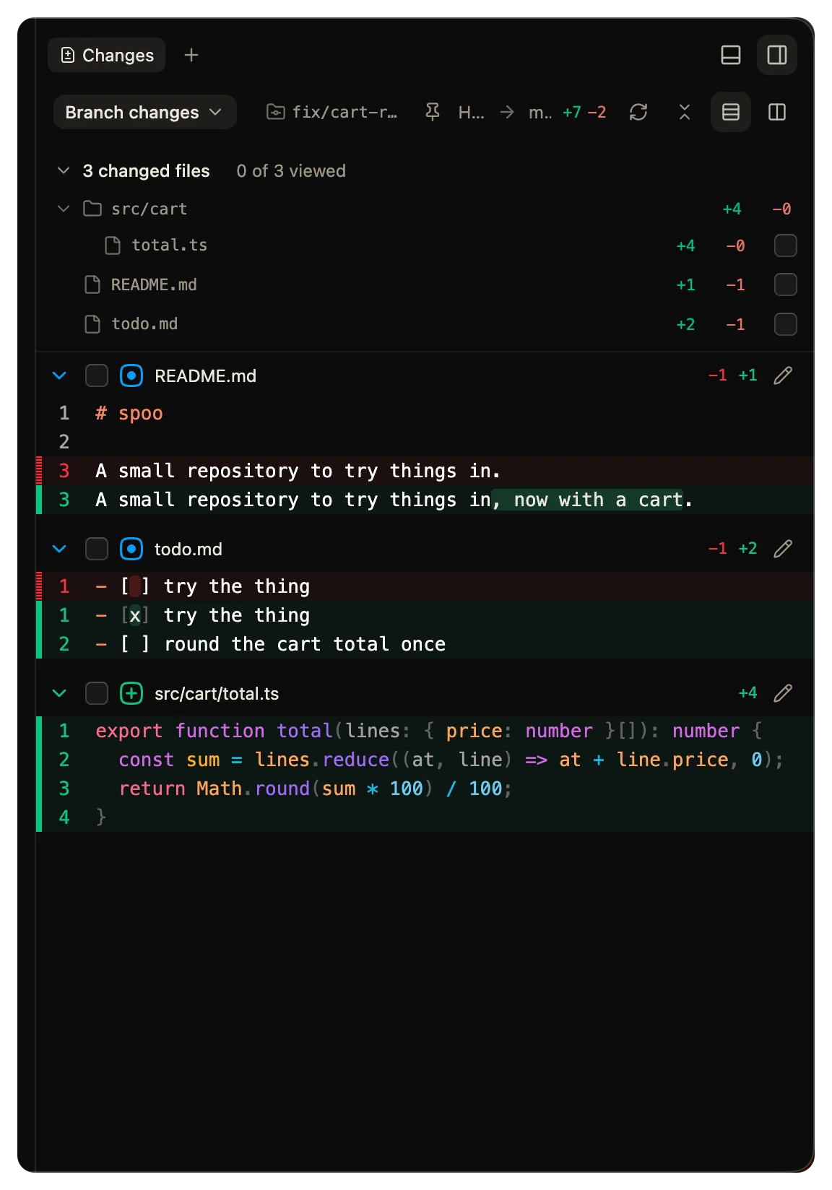Click the '# spoo' heading line
The width and height of the screenshot is (832, 1190).
coord(425,413)
